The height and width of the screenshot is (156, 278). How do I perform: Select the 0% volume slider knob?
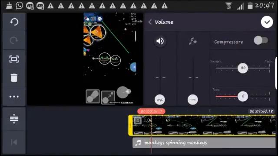(x=160, y=100)
